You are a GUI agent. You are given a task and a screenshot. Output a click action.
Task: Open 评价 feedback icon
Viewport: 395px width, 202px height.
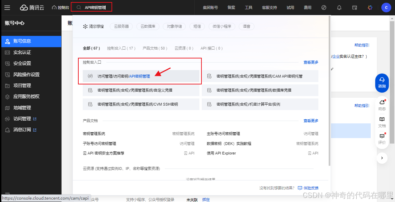(382, 138)
